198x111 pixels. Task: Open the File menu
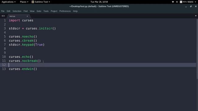3,11
